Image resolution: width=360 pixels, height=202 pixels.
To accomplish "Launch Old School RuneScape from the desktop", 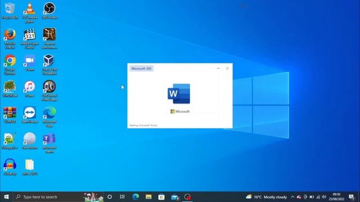I will tap(49, 91).
